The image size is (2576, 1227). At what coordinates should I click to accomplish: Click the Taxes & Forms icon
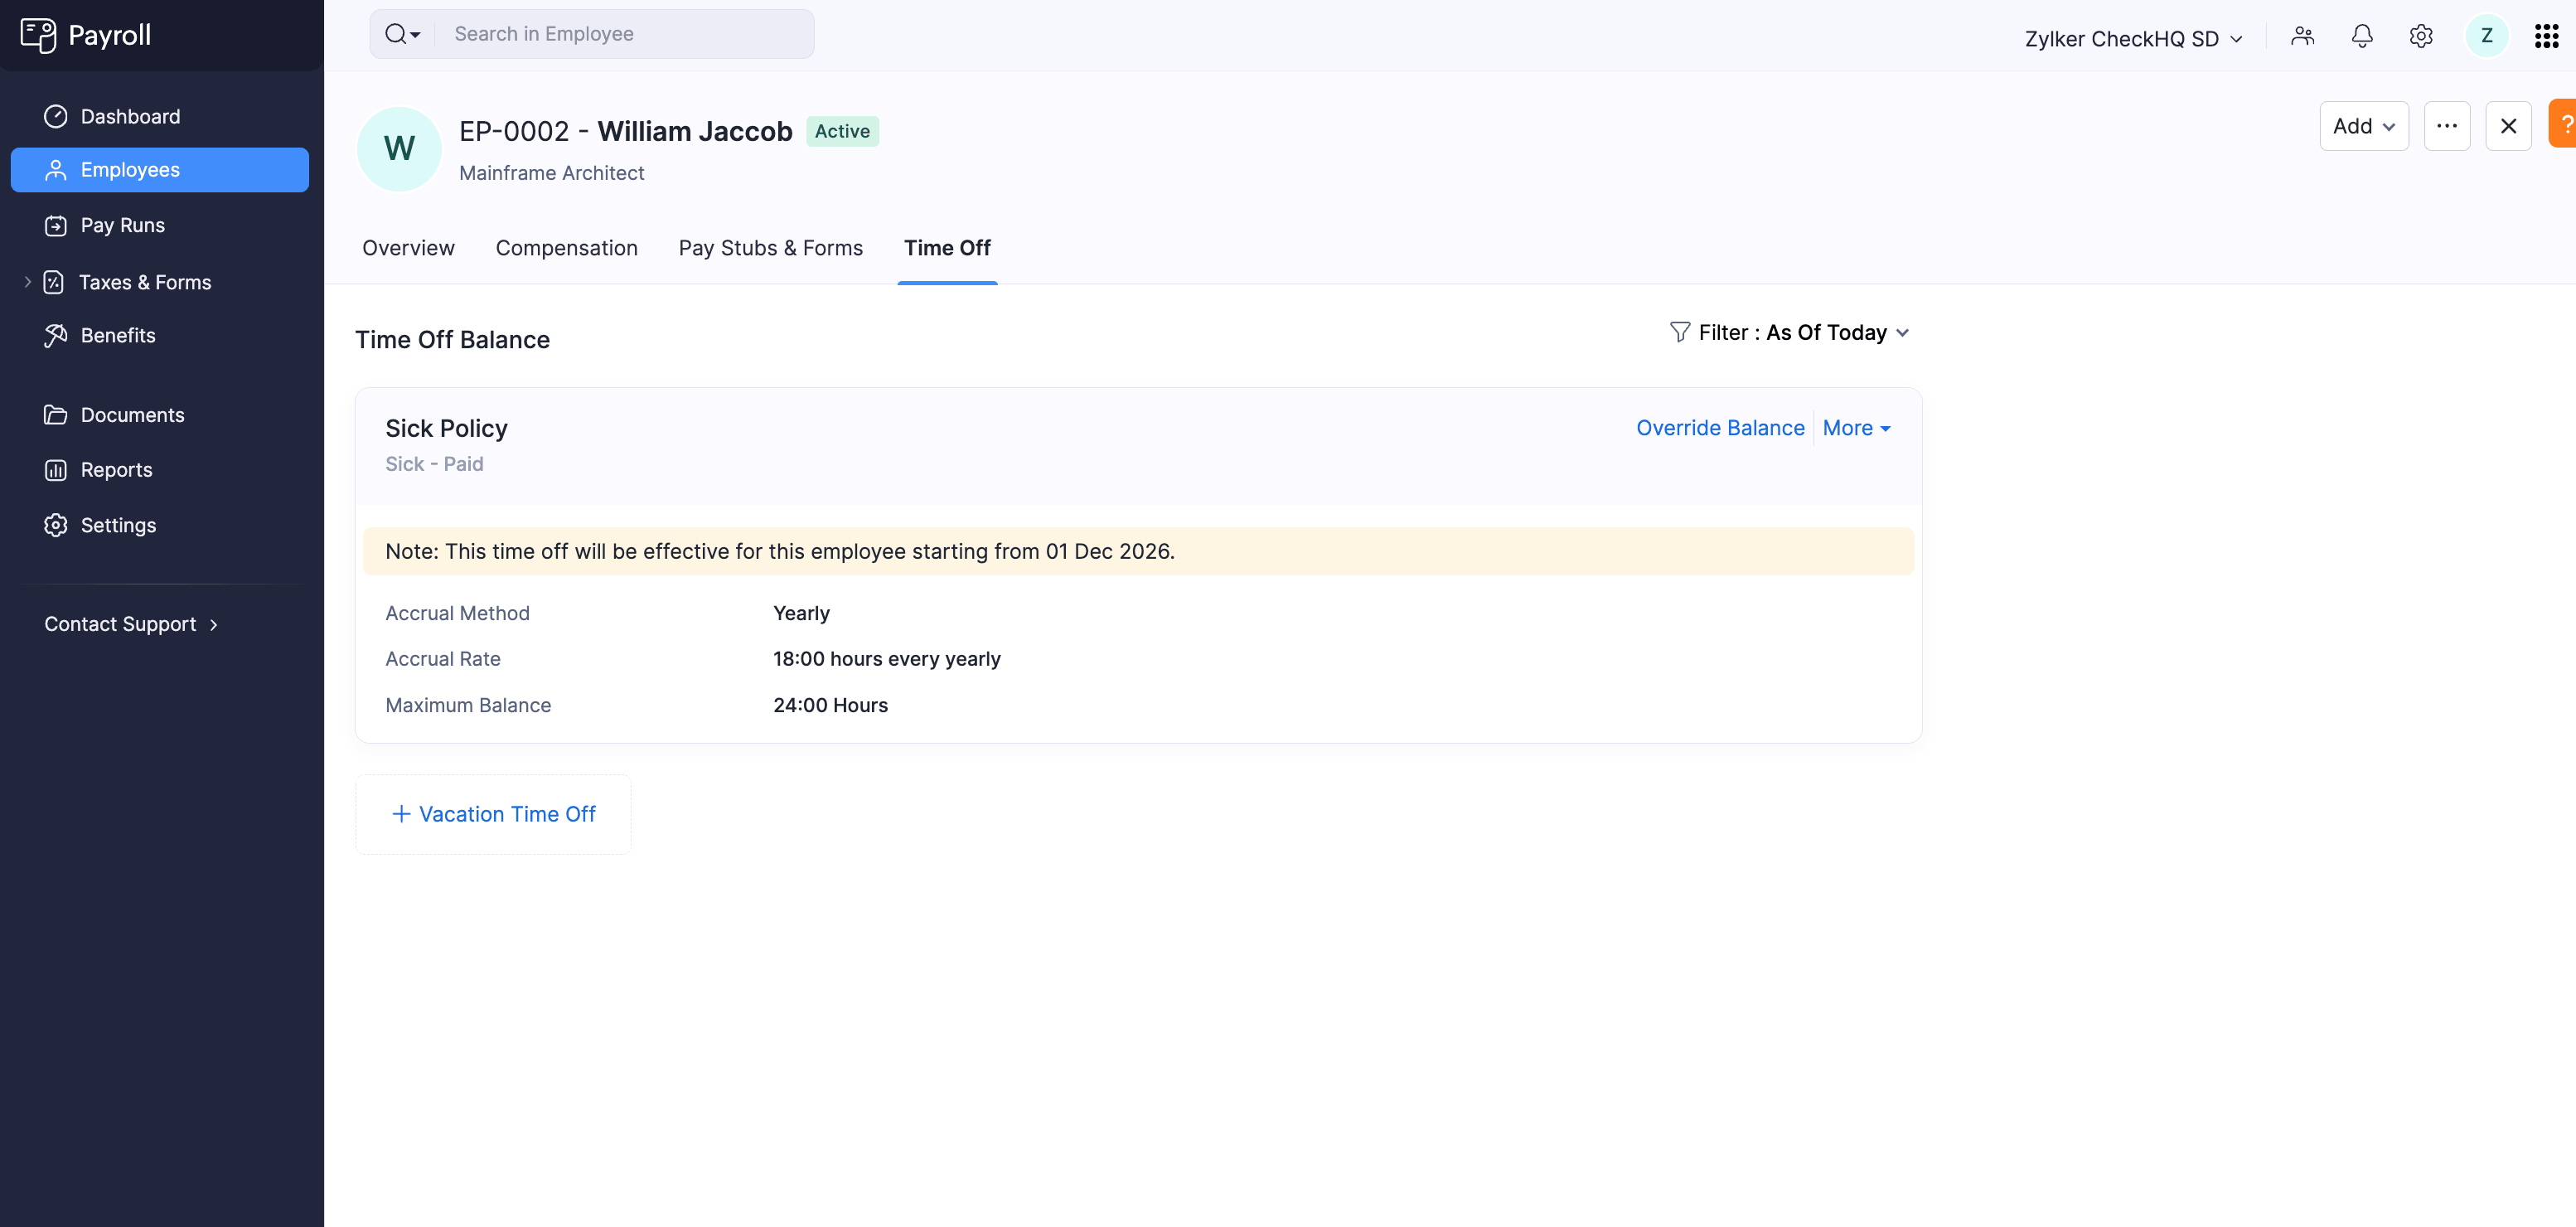(54, 282)
